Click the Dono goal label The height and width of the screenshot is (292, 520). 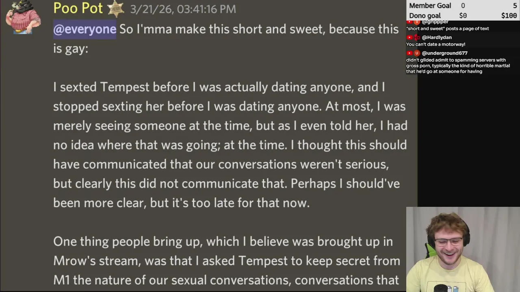click(x=425, y=15)
